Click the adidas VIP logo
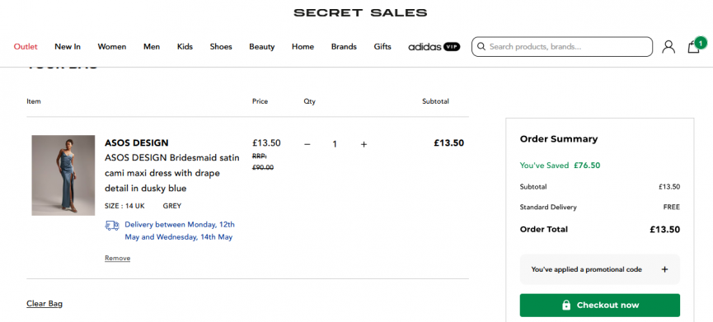The width and height of the screenshot is (713, 322). [x=434, y=46]
